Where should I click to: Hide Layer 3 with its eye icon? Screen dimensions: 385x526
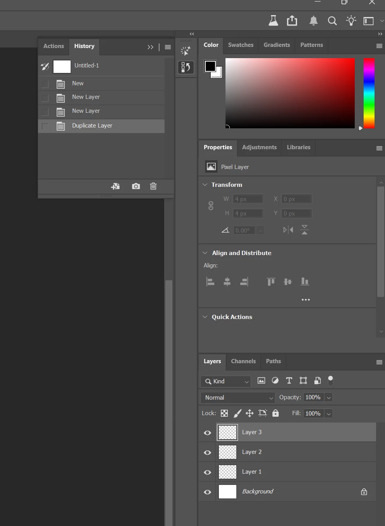(208, 433)
